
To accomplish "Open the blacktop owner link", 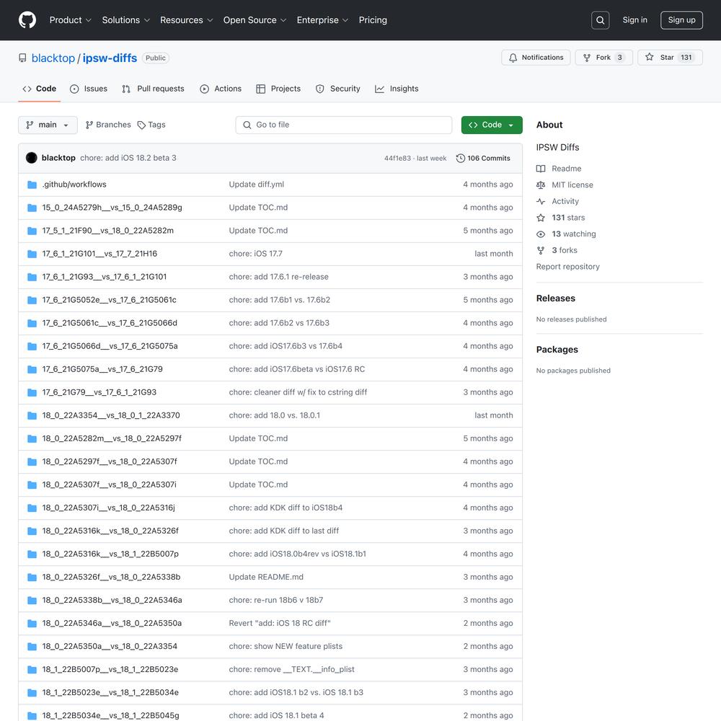I will point(53,58).
